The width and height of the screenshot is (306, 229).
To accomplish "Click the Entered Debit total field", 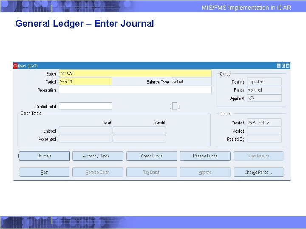I will tap(85, 131).
